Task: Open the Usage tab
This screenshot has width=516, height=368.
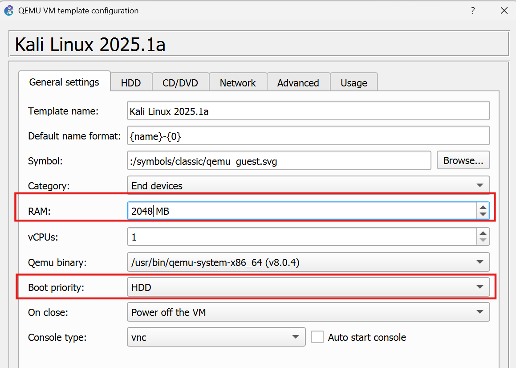Action: [354, 82]
